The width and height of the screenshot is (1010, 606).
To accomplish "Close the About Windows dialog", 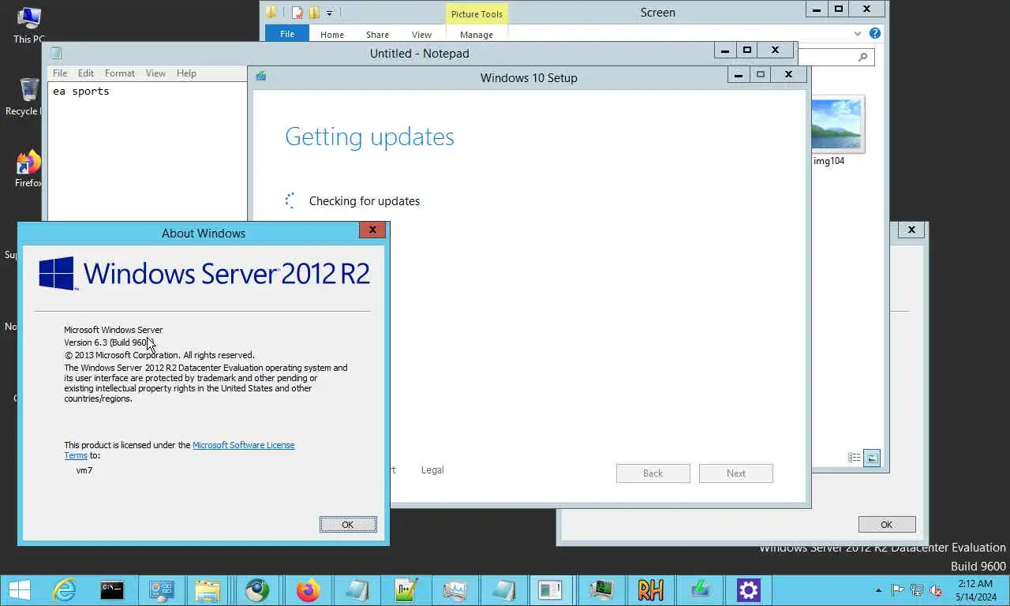I will click(372, 230).
